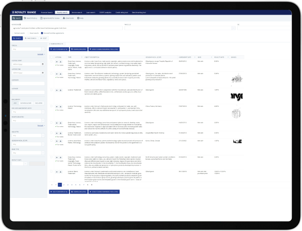
Task: Tick the select-all checkbox in table header
Action: 52,57
